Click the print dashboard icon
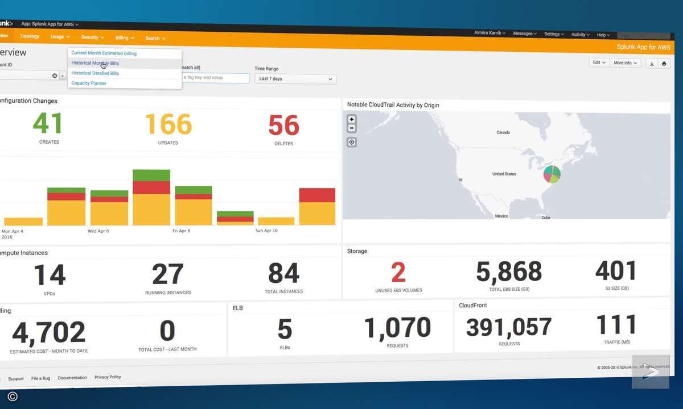The image size is (683, 409). tap(664, 64)
